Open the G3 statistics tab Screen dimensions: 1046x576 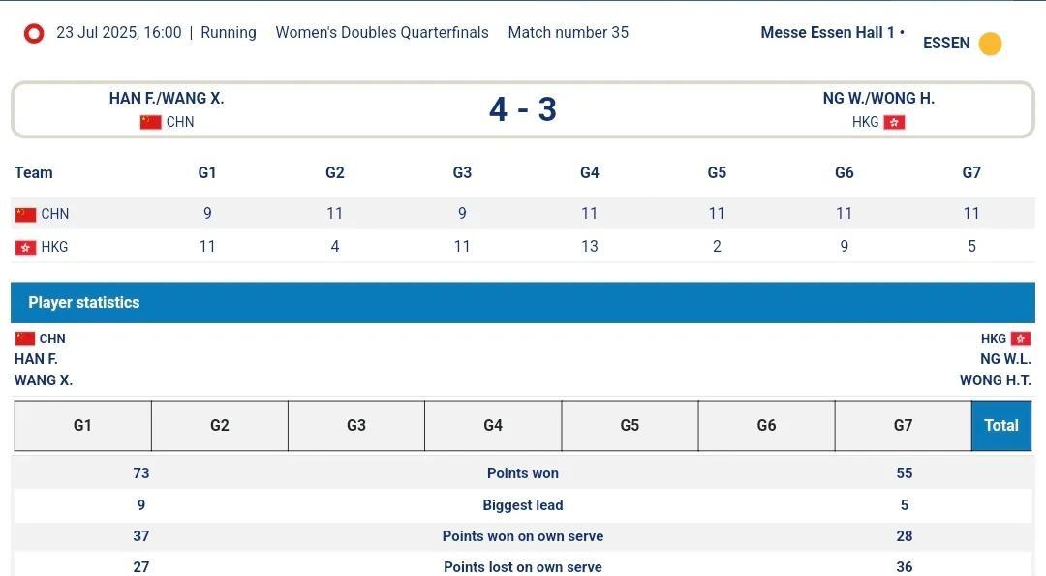[356, 426]
